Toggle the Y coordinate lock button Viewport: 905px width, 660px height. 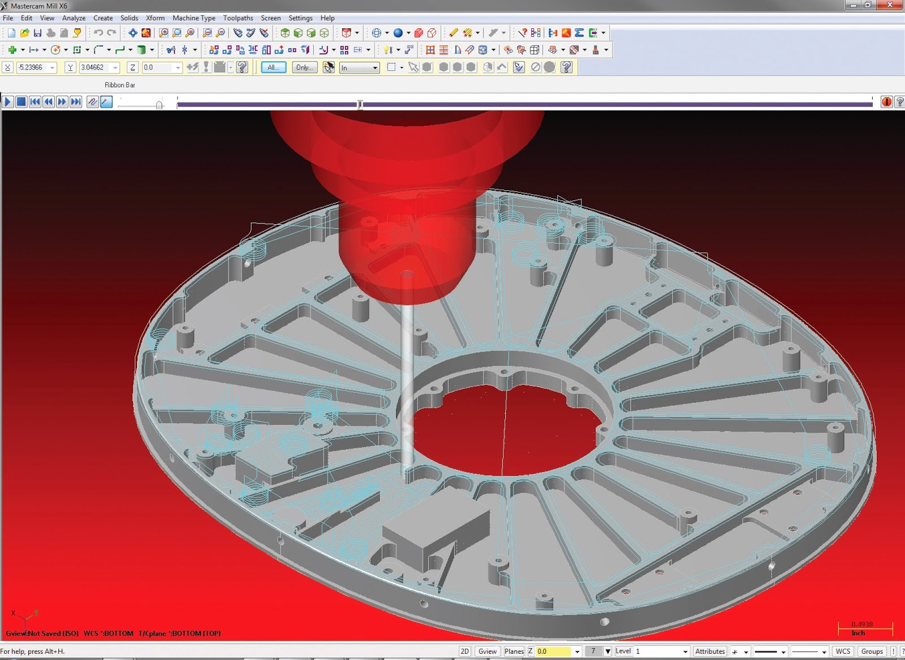70,67
